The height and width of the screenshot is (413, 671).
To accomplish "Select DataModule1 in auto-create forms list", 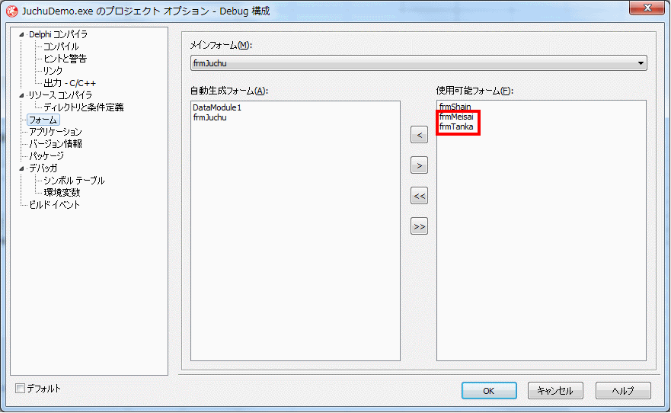I will click(x=217, y=107).
